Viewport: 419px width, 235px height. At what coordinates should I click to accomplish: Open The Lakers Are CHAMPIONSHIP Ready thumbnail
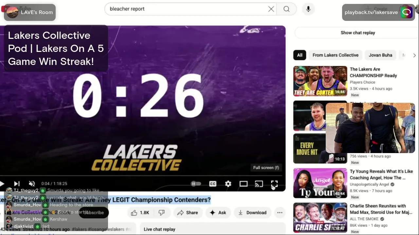tap(320, 81)
